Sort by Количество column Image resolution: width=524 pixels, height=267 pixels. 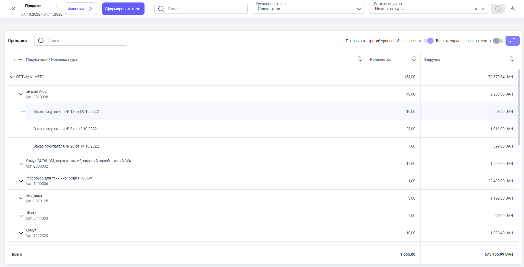click(414, 59)
